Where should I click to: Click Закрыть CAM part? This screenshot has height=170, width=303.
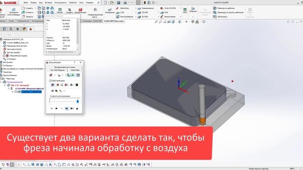[x=27, y=17]
